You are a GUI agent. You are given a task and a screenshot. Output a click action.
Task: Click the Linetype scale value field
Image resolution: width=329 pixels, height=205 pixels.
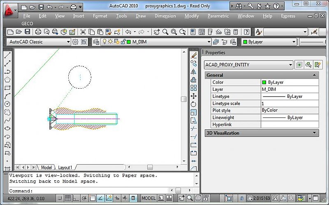pos(290,104)
